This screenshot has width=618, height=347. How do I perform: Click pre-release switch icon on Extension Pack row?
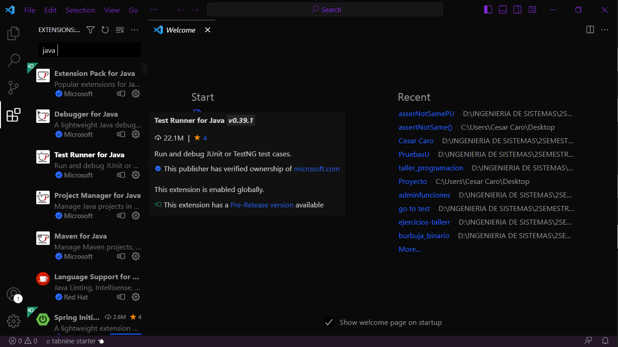pyautogui.click(x=121, y=94)
